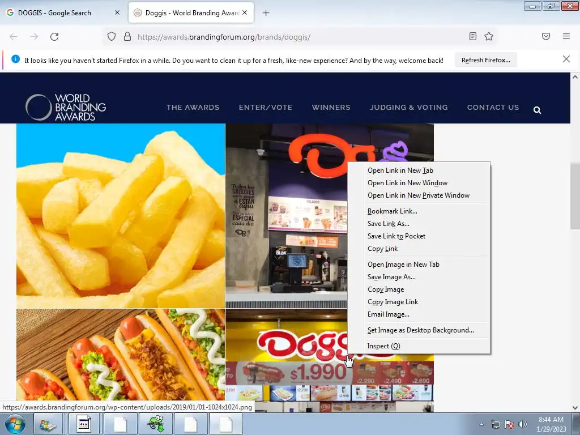580x435 pixels.
Task: Dismiss the Firefox refresh notification bar
Action: pyautogui.click(x=566, y=59)
